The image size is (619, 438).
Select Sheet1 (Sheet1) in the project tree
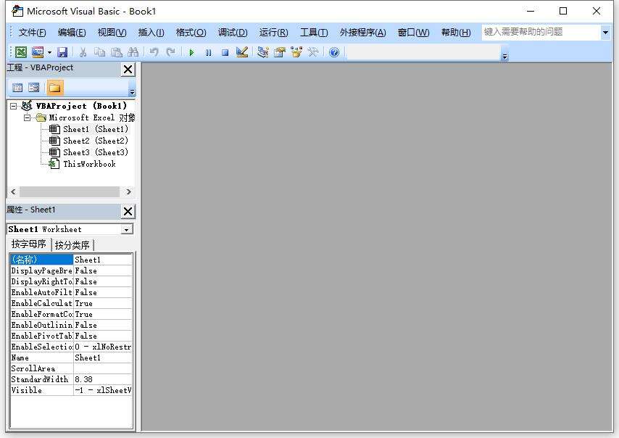click(x=96, y=129)
